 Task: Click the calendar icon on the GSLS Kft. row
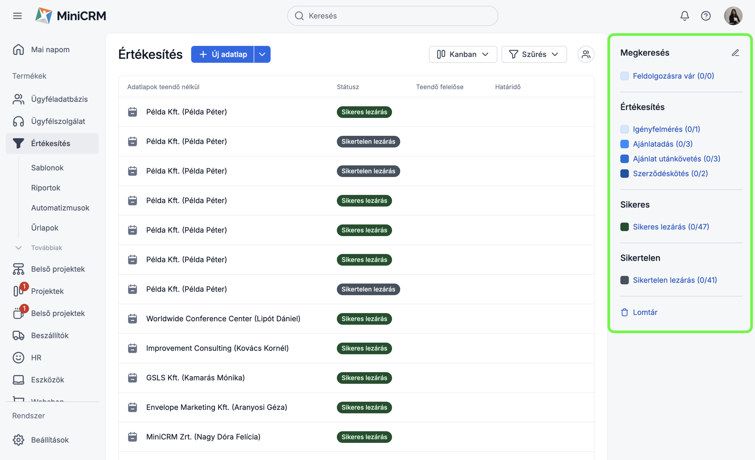point(132,377)
